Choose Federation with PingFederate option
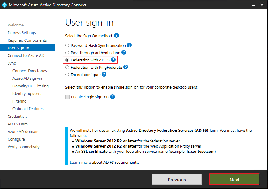The image size is (268, 189). pyautogui.click(x=67, y=67)
